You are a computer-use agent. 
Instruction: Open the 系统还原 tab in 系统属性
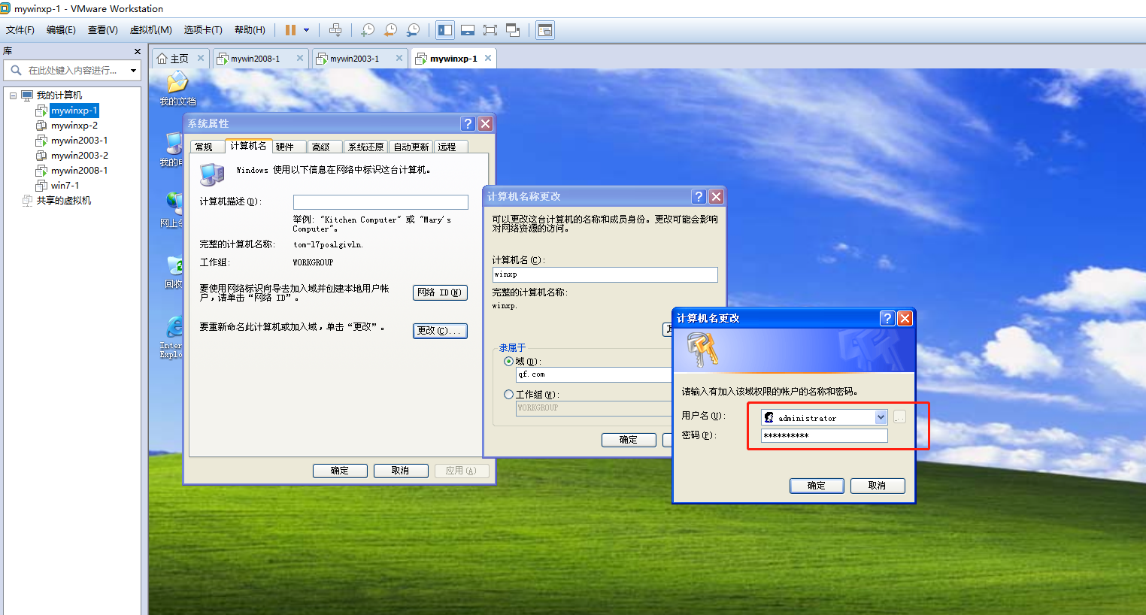(365, 147)
